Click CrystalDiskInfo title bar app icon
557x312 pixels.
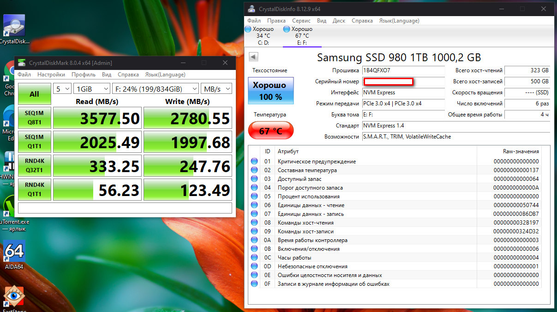(252, 9)
